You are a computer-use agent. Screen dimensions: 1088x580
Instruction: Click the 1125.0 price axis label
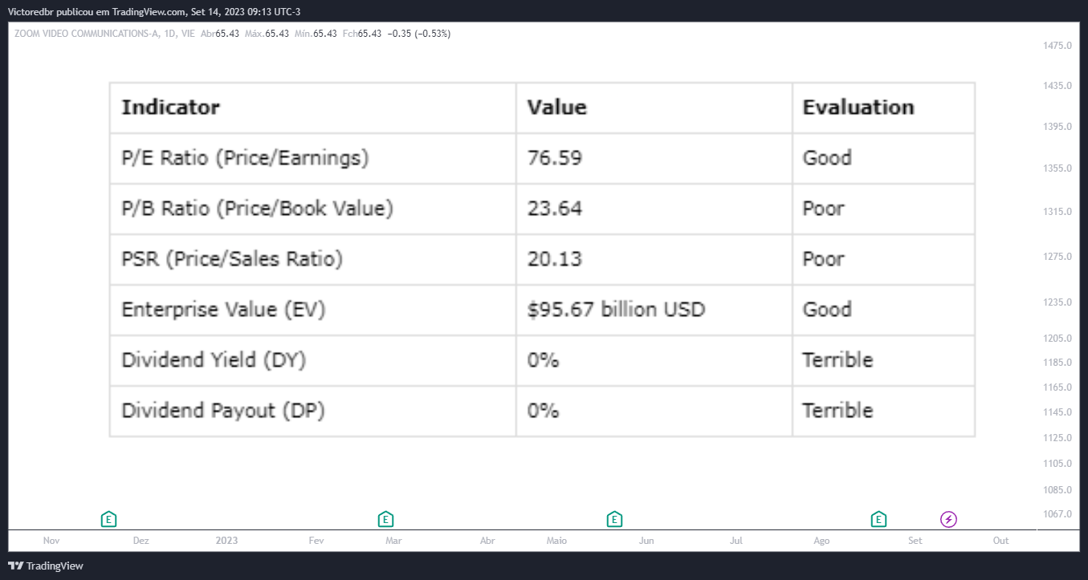coord(1057,438)
